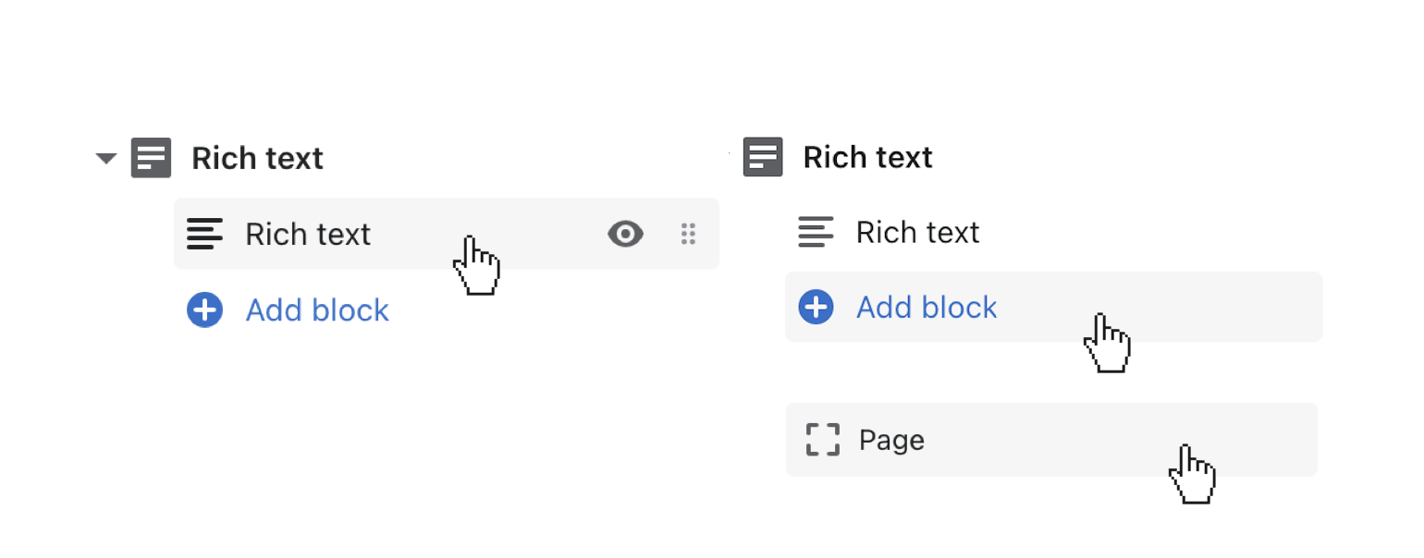Hide the Rich text block using the eye icon
This screenshot has width=1424, height=558.
[625, 235]
